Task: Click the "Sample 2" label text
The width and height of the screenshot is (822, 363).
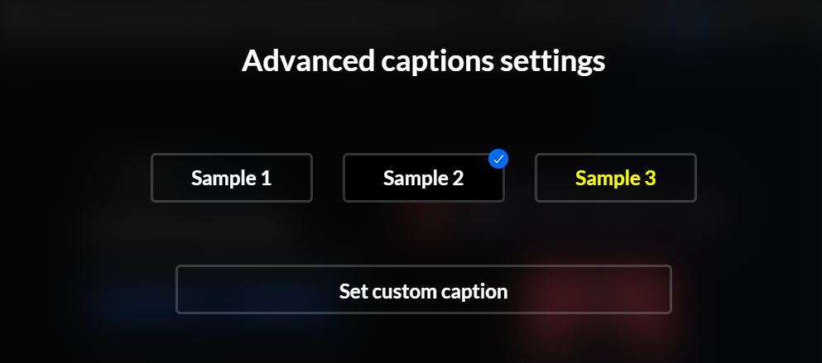Action: [424, 178]
